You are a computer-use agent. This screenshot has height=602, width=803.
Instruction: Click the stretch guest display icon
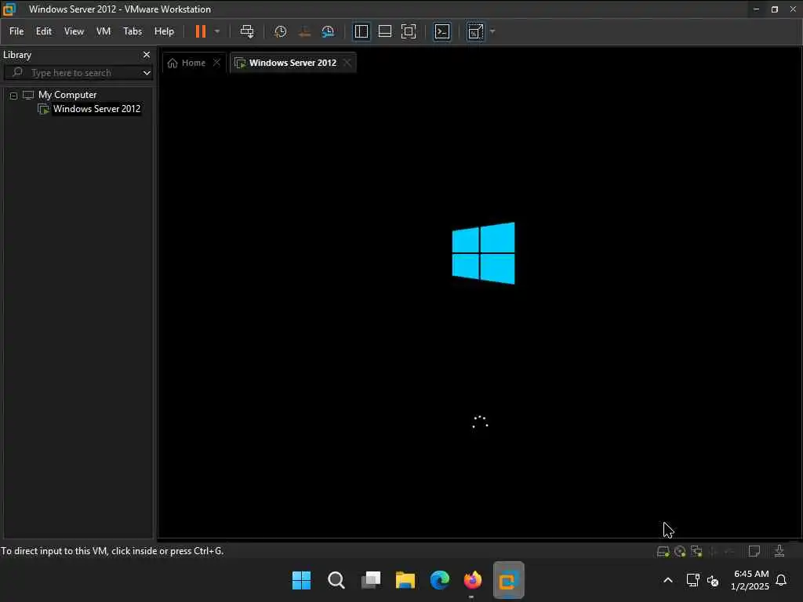[x=475, y=31]
